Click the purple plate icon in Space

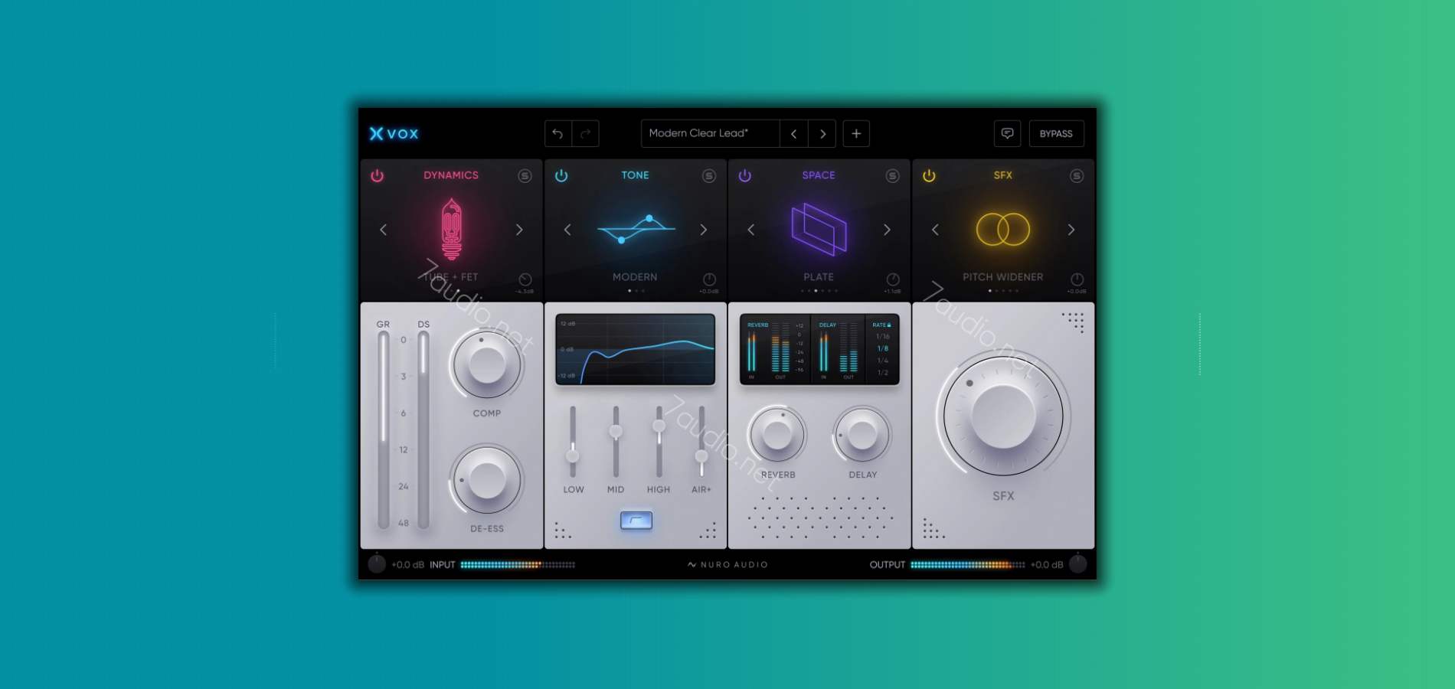tap(819, 229)
